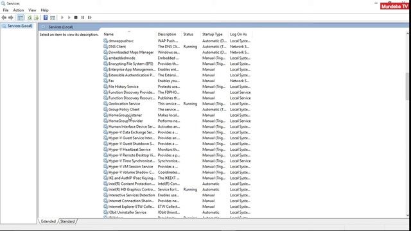
Task: Click the Export List toolbar icon
Action: pyautogui.click(x=37, y=17)
